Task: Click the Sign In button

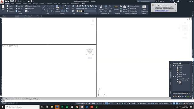Action: coord(161,1)
